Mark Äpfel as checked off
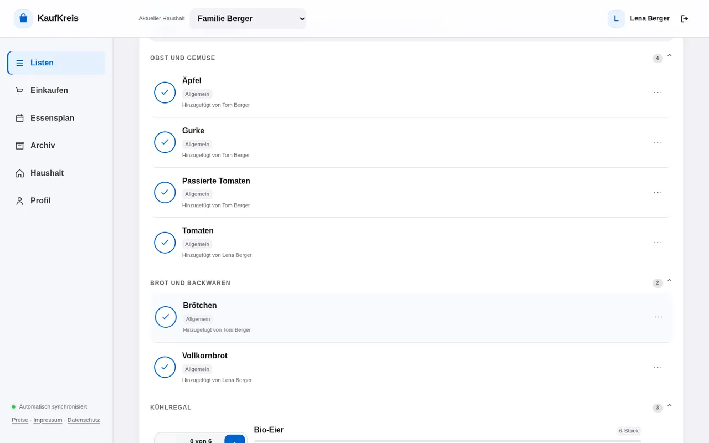 (x=165, y=92)
